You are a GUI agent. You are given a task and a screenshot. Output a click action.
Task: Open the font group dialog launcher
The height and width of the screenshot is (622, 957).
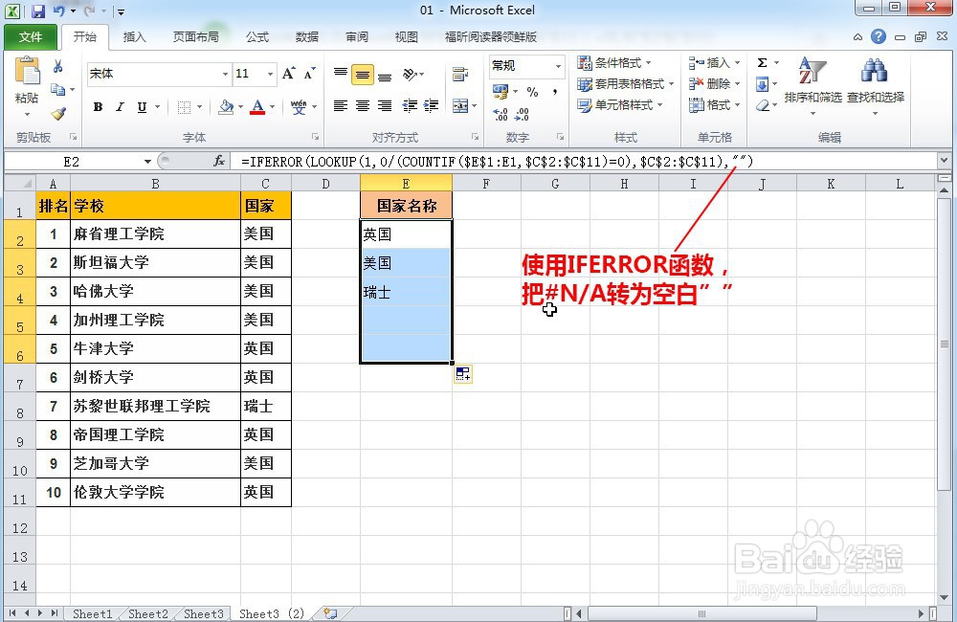click(316, 137)
